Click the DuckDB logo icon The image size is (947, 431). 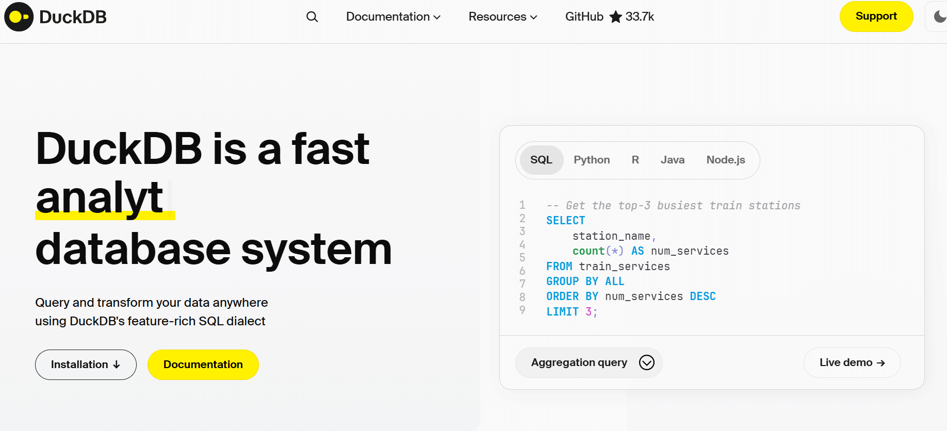coord(19,17)
